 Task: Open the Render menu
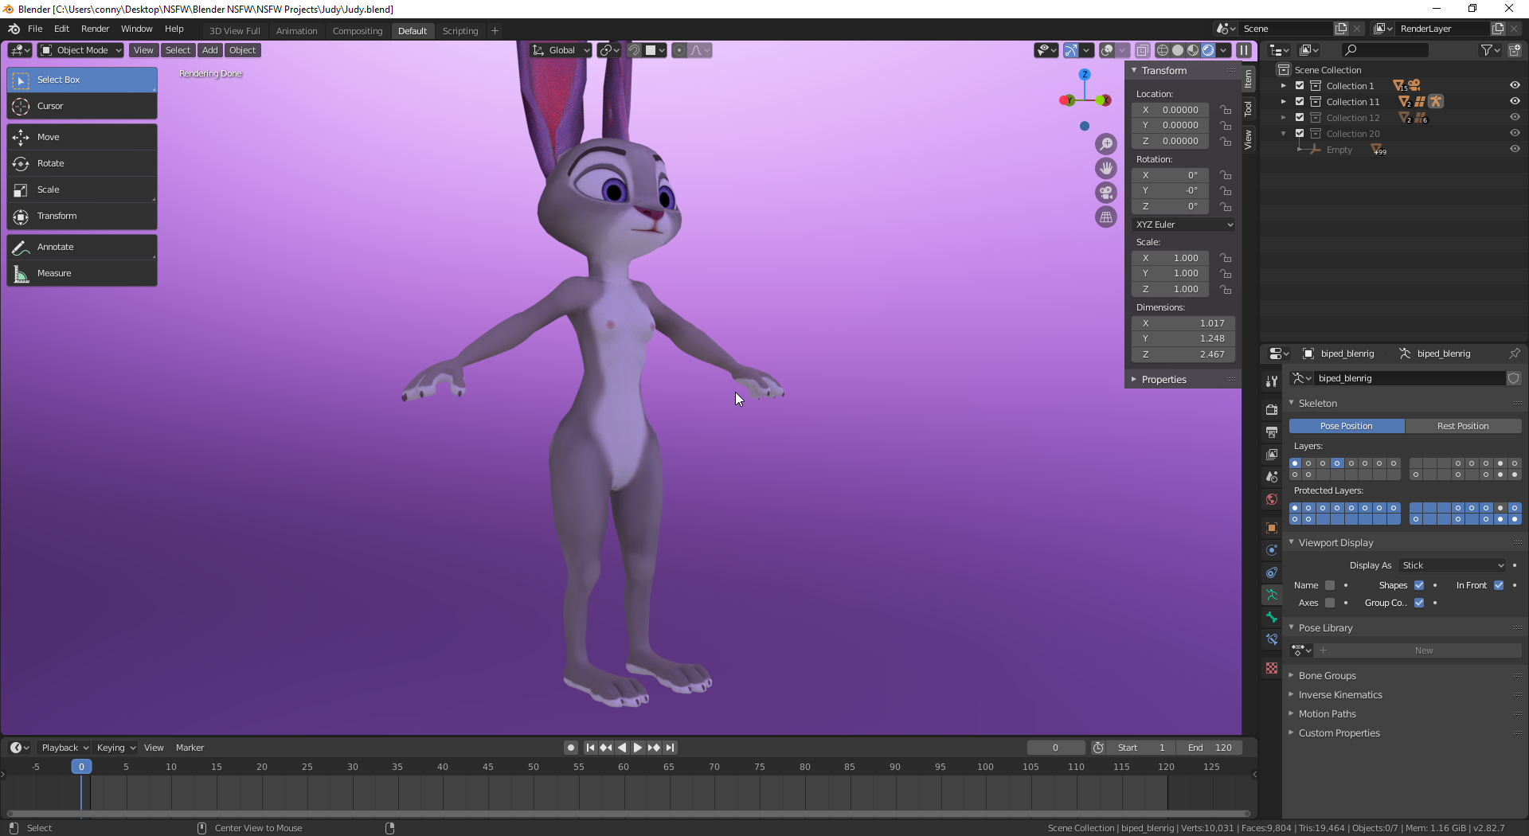pos(95,29)
